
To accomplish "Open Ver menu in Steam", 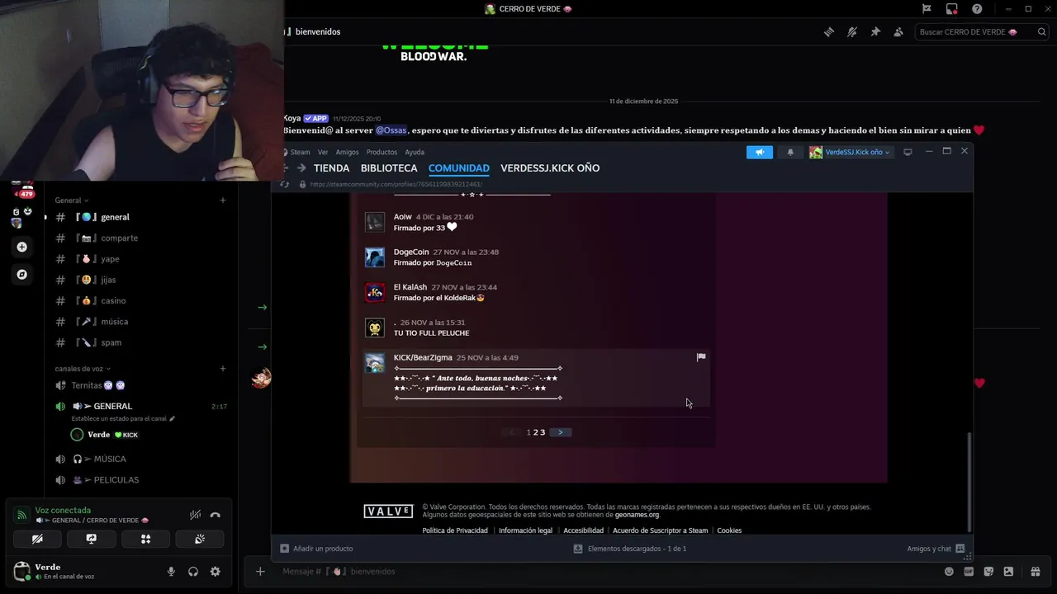I will click(323, 152).
